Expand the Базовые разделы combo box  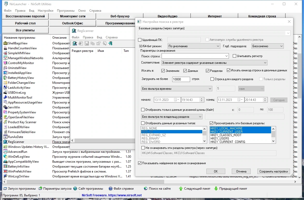(x=288, y=33)
